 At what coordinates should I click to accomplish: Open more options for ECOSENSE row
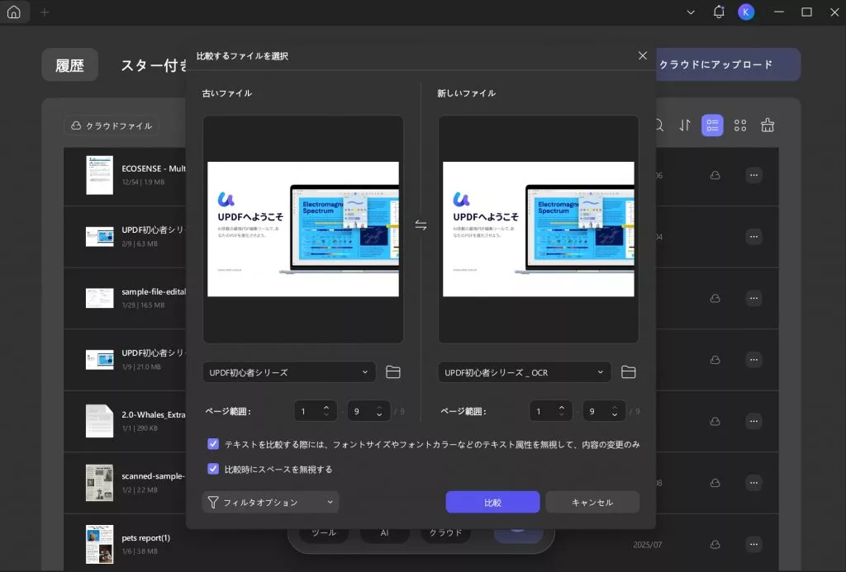pyautogui.click(x=753, y=175)
